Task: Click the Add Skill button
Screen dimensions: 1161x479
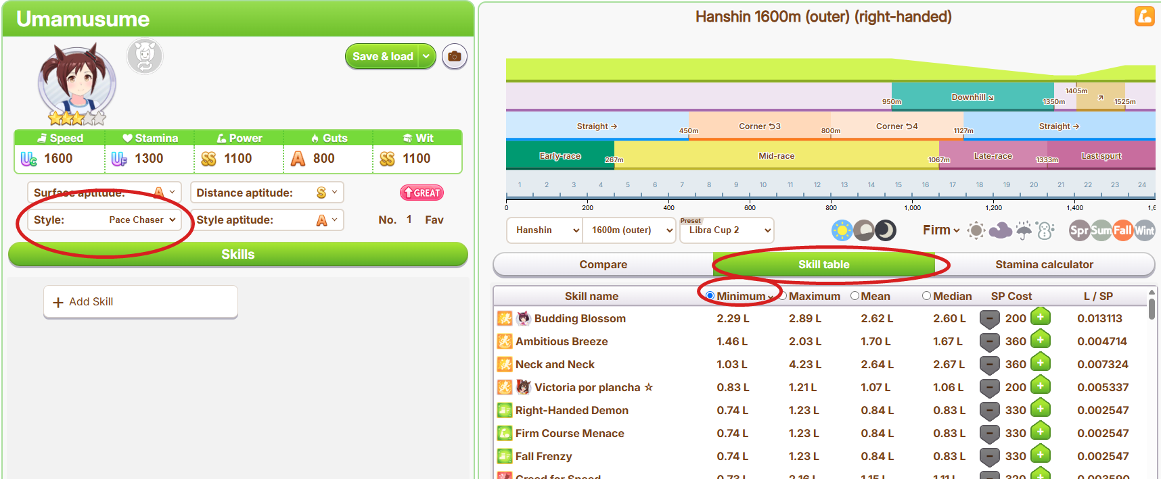Action: pos(141,301)
